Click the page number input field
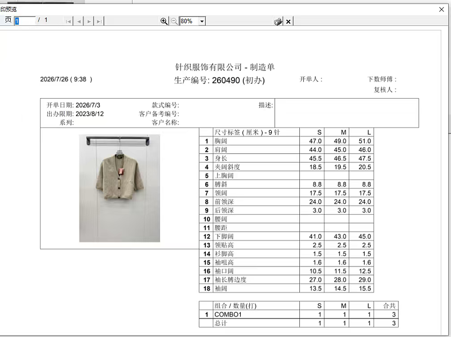Viewport: 451px width, 337px height. (x=25, y=21)
